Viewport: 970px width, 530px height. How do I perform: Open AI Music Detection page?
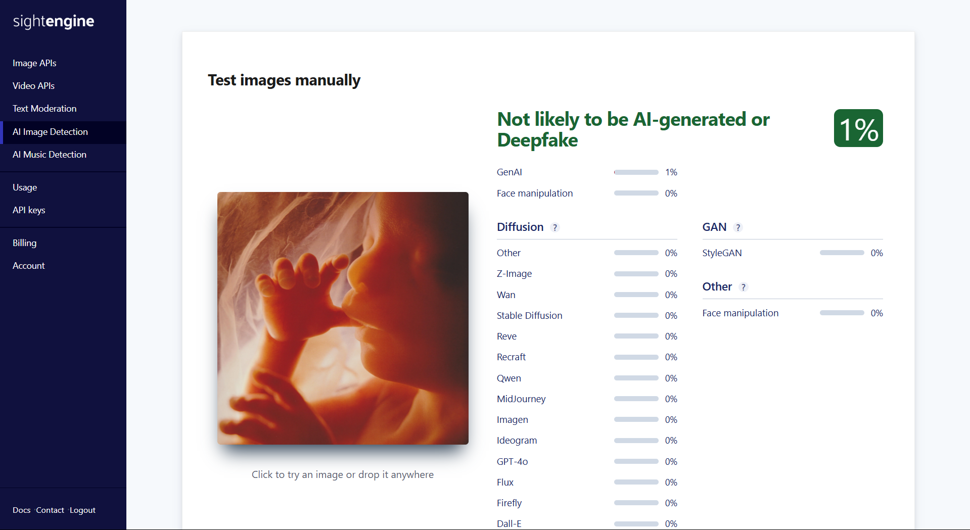coord(50,155)
